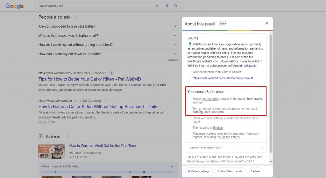Expand 'How can I calm my cat down in the bath?'
Viewport: 326px width, 178px height.
[108, 54]
